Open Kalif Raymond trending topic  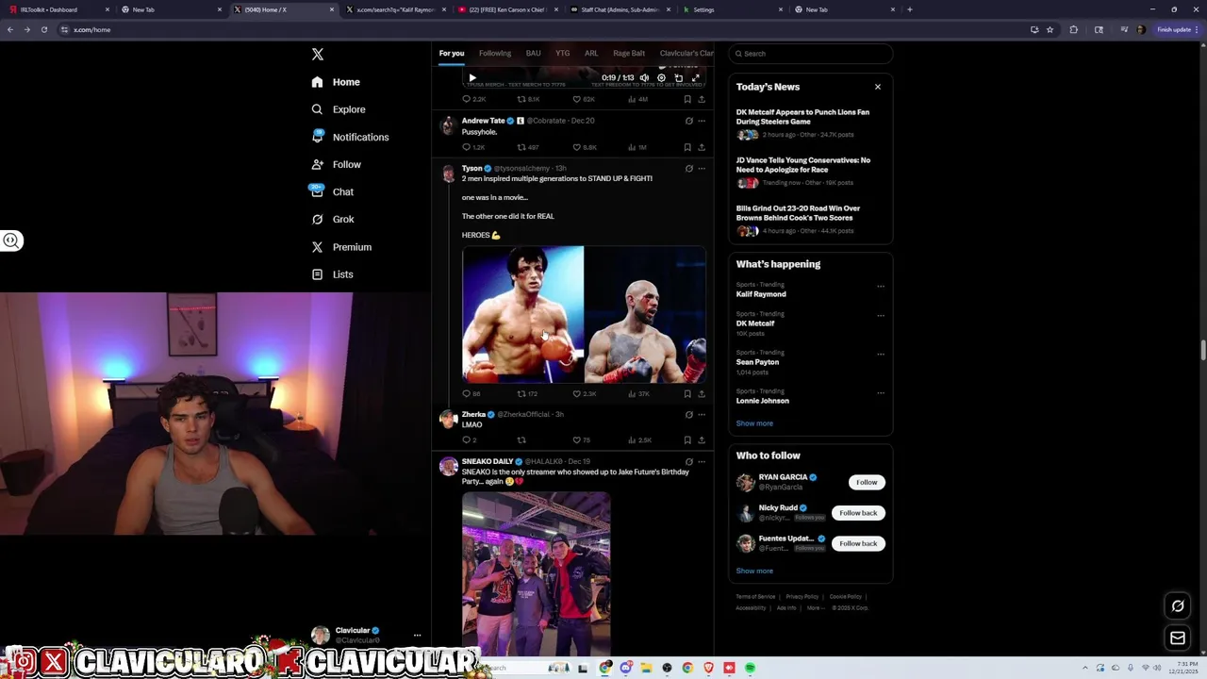click(x=761, y=294)
